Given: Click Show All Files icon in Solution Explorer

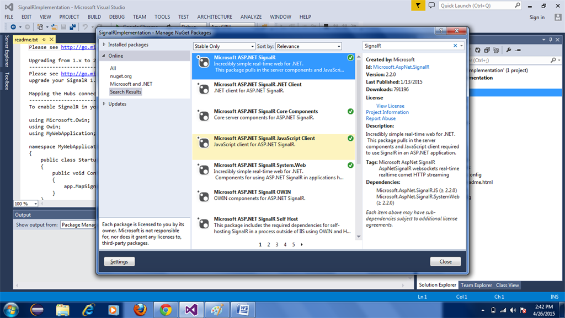Looking at the screenshot, I should 496,50.
